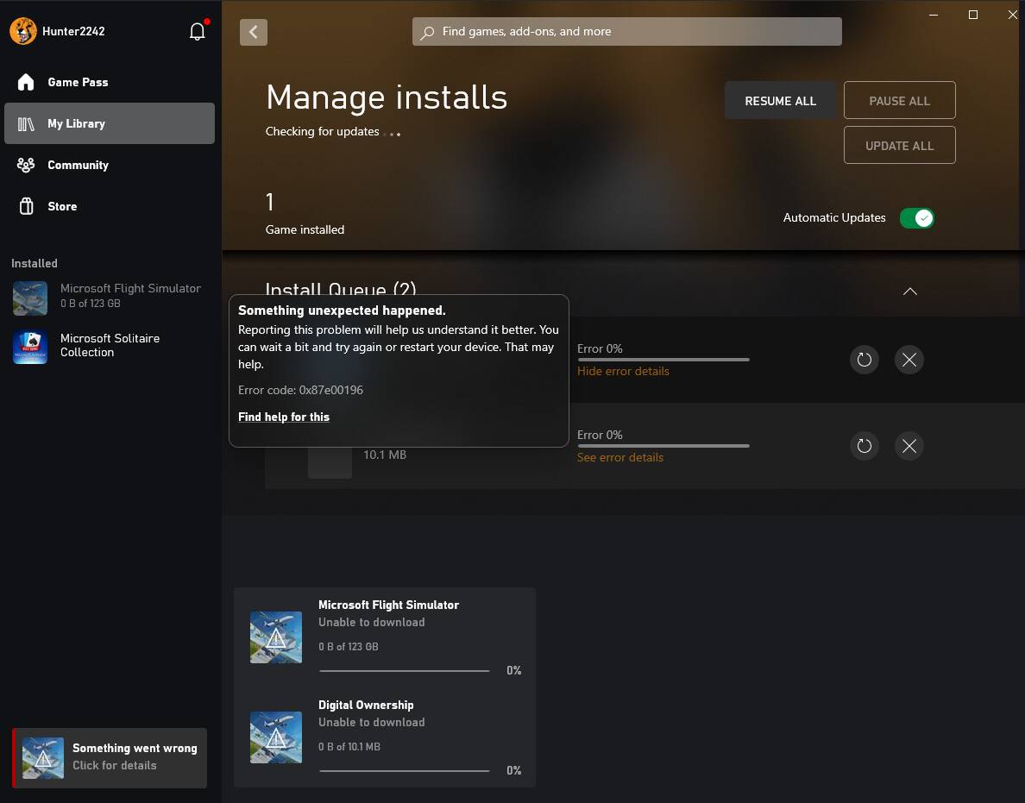The image size is (1025, 803).
Task: Collapse the Install Queue section
Action: point(909,292)
